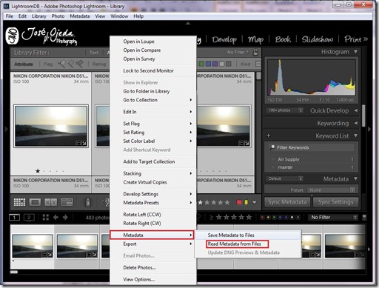
Task: Click the Lightroom title bar icon
Action: tap(7, 6)
